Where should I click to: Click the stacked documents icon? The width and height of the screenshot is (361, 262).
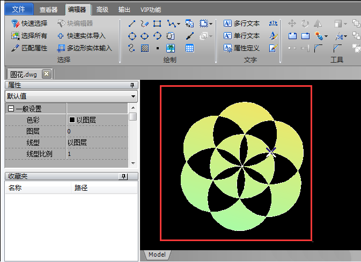(x=171, y=36)
